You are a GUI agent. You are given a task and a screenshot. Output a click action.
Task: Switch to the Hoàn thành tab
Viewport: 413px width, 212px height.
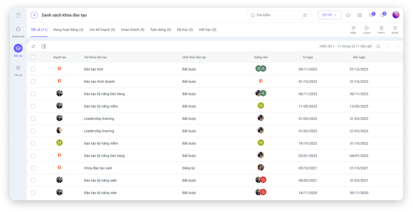(133, 30)
